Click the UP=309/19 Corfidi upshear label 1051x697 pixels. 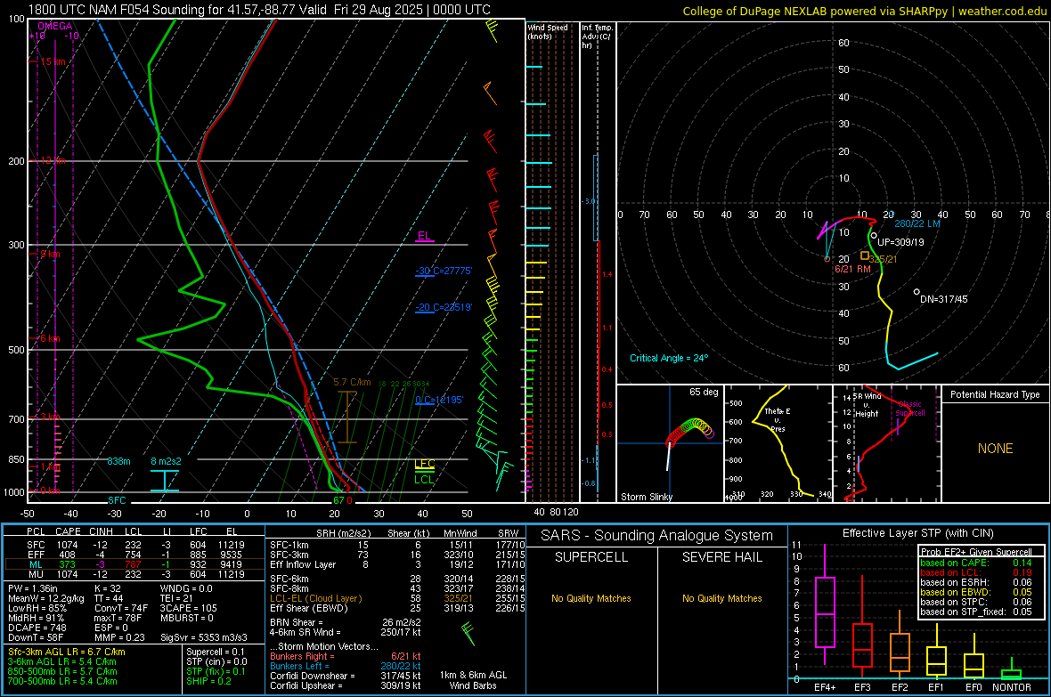tap(900, 242)
